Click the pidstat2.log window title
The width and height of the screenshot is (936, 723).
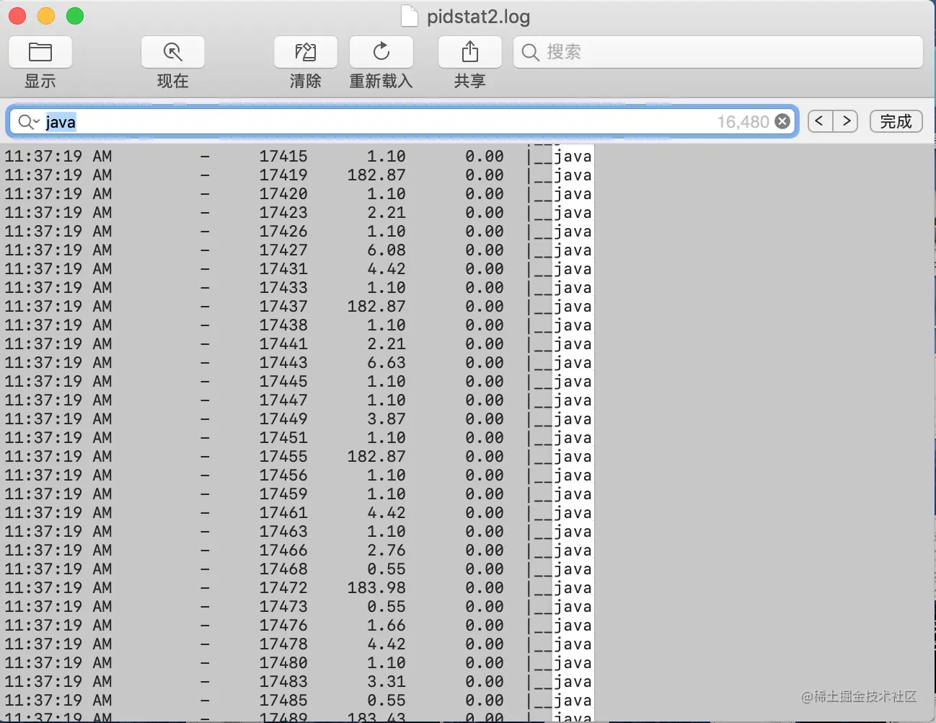click(479, 17)
